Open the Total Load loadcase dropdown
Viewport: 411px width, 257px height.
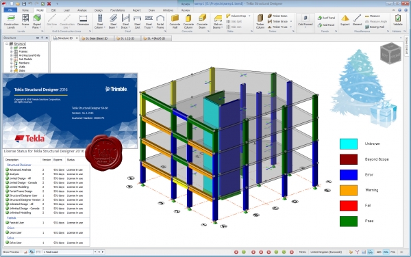[95, 252]
